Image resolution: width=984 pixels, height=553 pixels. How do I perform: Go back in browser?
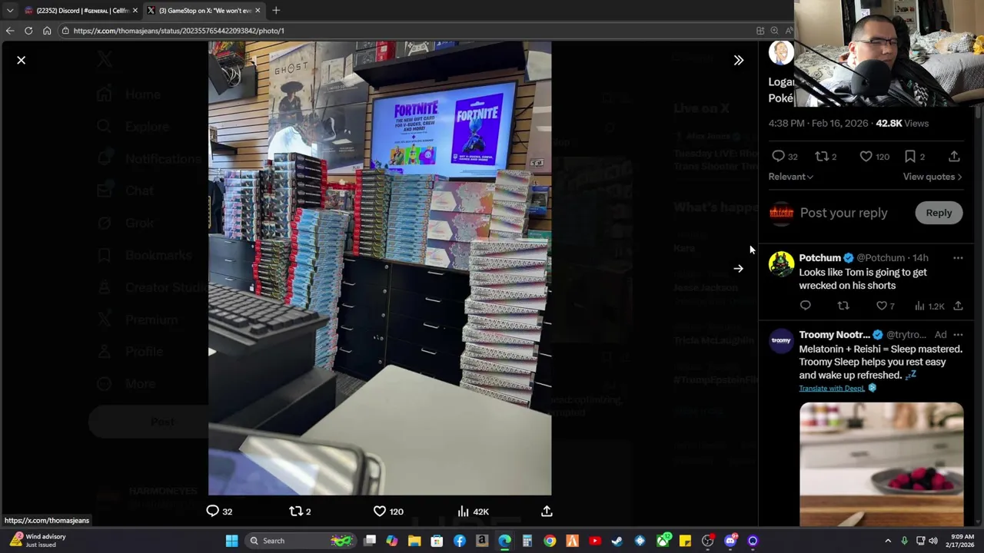9,31
